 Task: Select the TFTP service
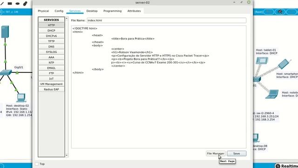(x=51, y=41)
